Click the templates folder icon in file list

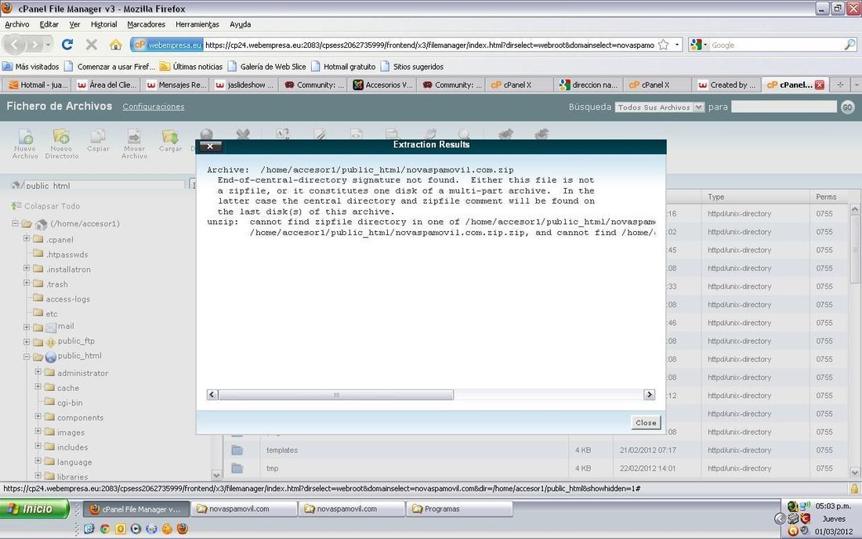click(237, 450)
